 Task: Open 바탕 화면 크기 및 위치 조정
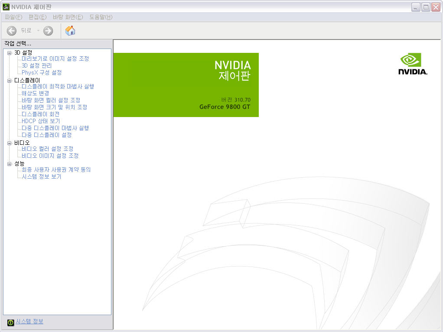point(55,107)
